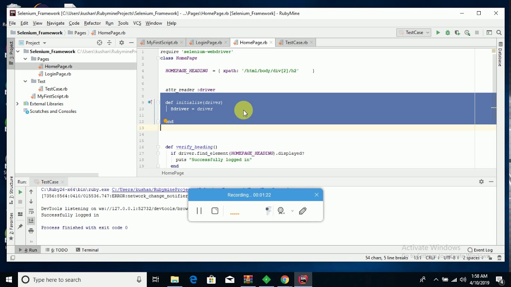Restore layout in the Run panel
The image size is (511, 287).
[20, 214]
